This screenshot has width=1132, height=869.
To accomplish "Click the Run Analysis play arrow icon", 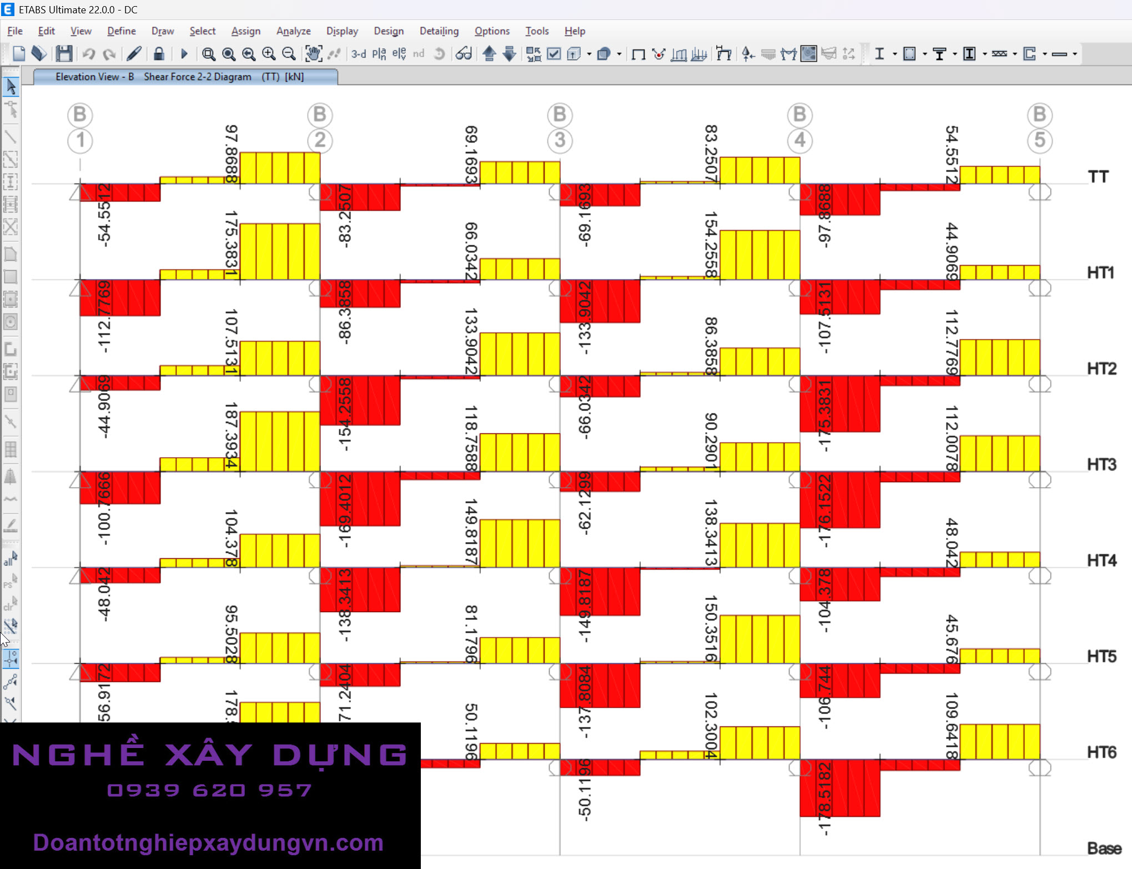I will (x=184, y=54).
